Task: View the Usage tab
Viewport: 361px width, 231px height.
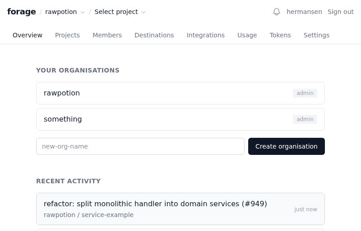Action: point(247,35)
